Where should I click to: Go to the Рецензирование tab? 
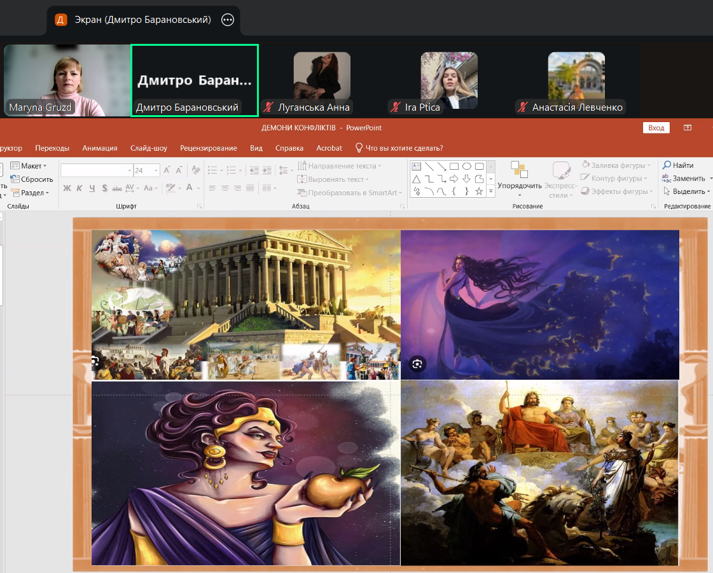209,148
